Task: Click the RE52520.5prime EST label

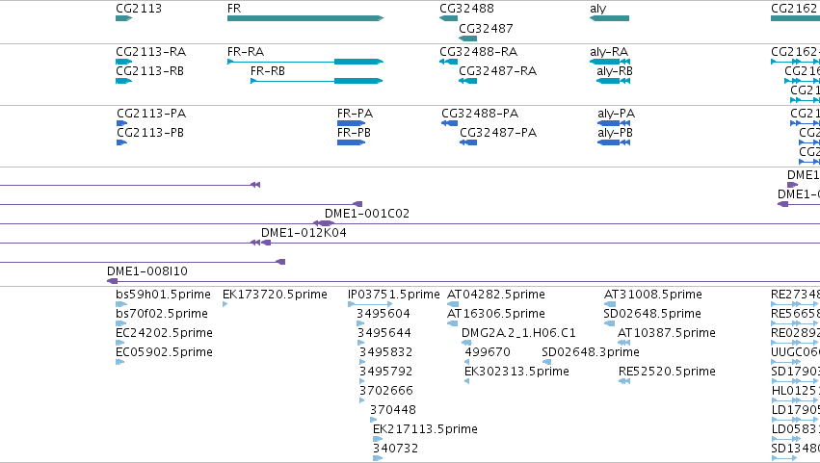Action: click(x=667, y=373)
